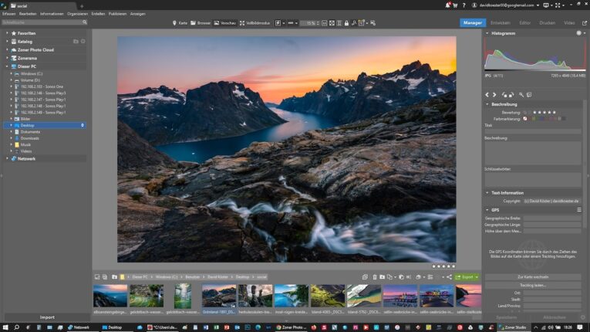Collapse the Histogramm panel
The width and height of the screenshot is (590, 332).
(x=487, y=33)
